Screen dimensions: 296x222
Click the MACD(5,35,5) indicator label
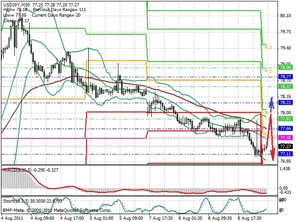[x=18, y=170]
